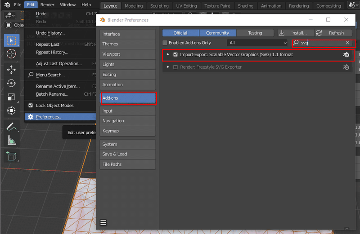Click the search magnifier icon
The height and width of the screenshot is (234, 360).
[296, 43]
